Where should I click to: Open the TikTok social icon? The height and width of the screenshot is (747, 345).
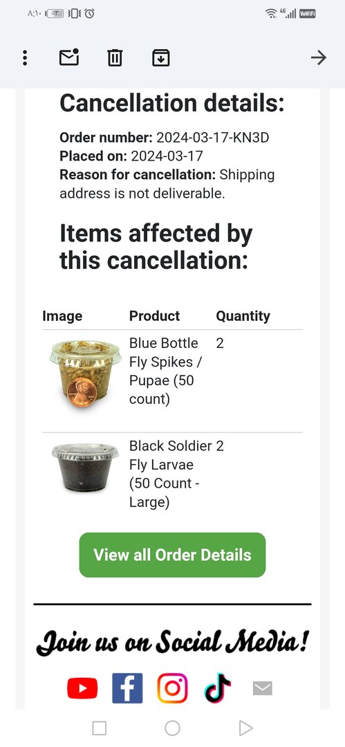(x=218, y=688)
